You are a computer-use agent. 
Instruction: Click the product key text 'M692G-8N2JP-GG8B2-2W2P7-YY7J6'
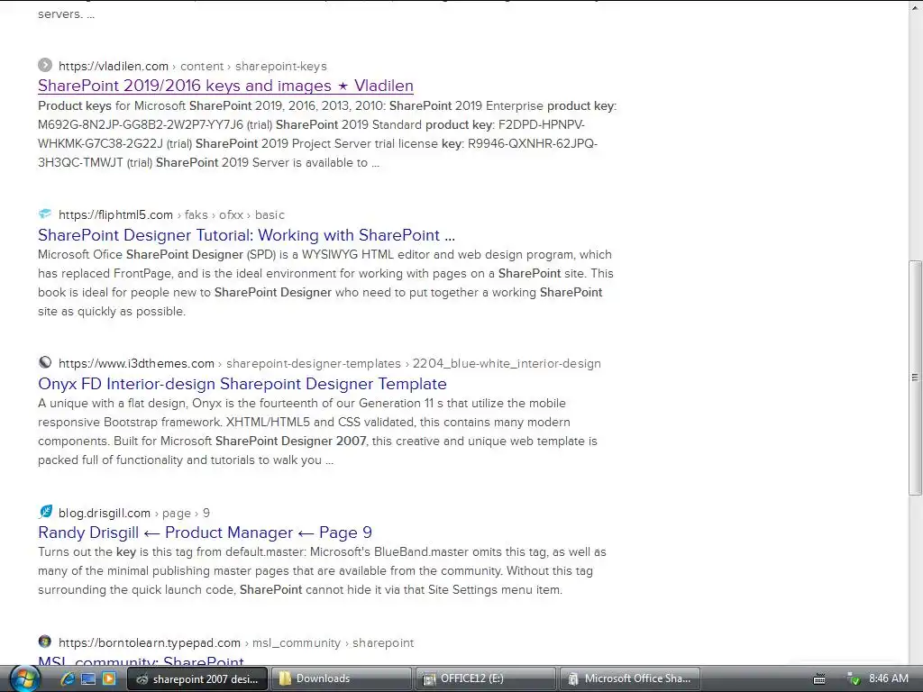[x=140, y=124]
